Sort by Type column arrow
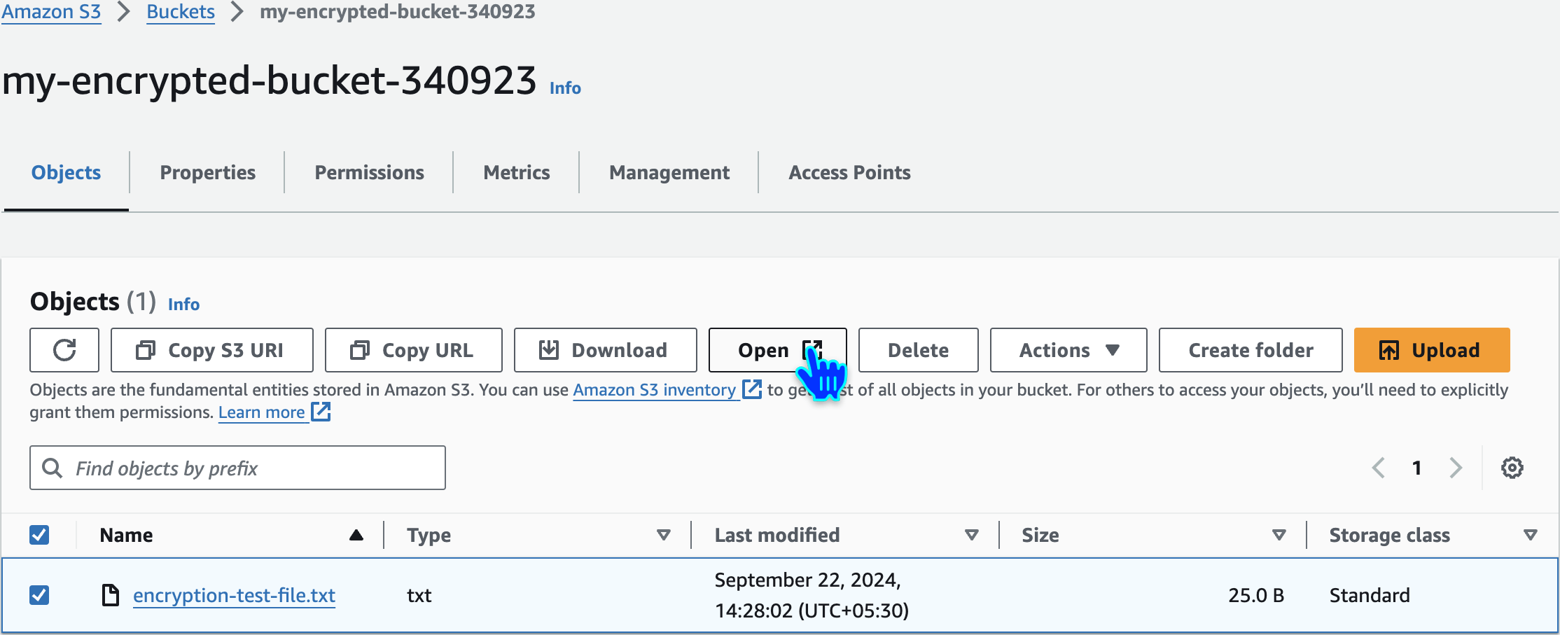Image resolution: width=1560 pixels, height=635 pixels. pos(663,535)
